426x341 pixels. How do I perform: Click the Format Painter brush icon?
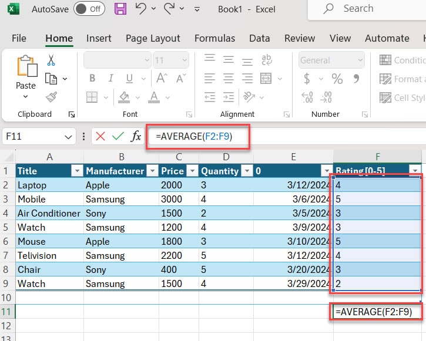pos(51,97)
